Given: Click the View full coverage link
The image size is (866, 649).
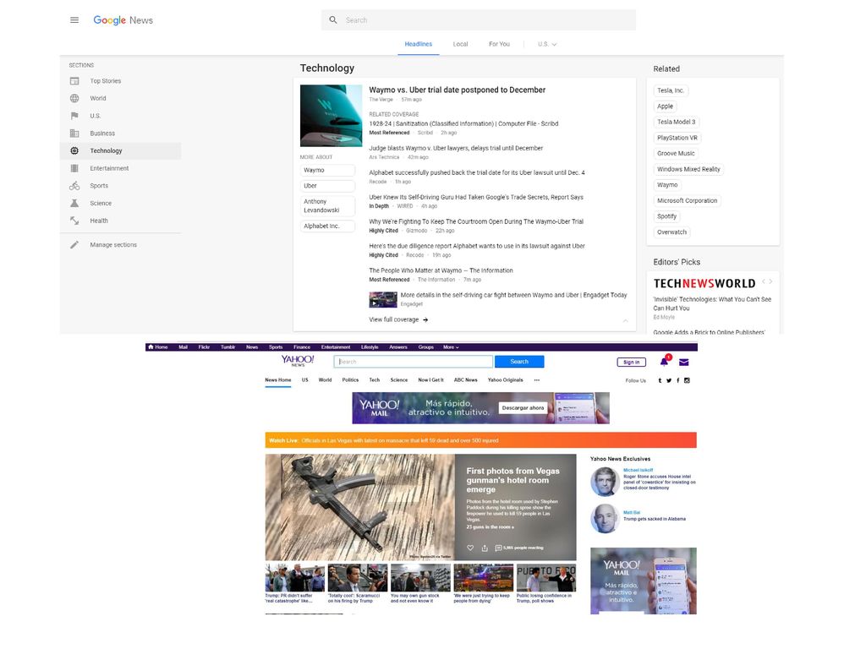Looking at the screenshot, I should 394,319.
